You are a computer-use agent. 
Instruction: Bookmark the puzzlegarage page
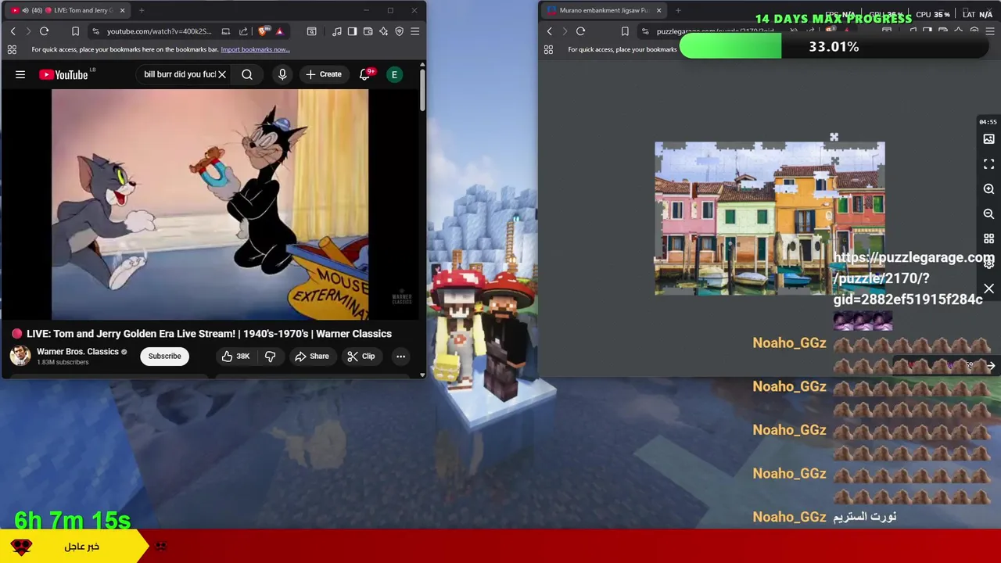click(x=624, y=31)
